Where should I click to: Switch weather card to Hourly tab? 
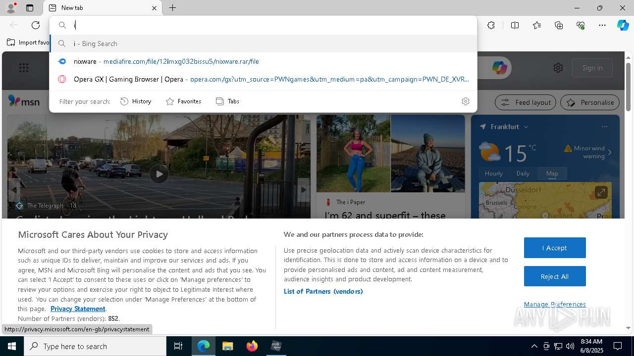(494, 174)
